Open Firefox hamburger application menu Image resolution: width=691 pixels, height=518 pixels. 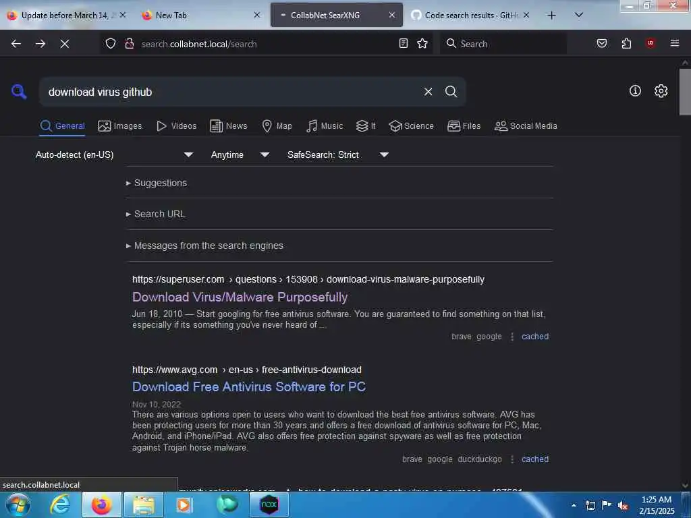[674, 43]
